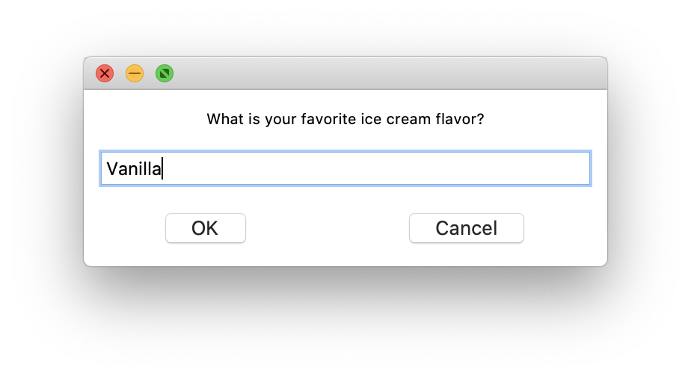Viewport: 691px width, 377px height.
Task: Minimize the window using the yellow button
Action: (135, 73)
